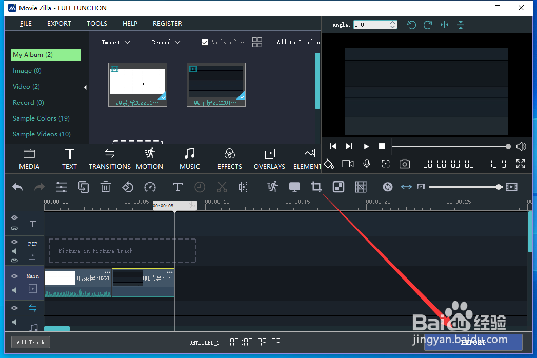
Task: Flip preview horizontally
Action: [x=444, y=25]
